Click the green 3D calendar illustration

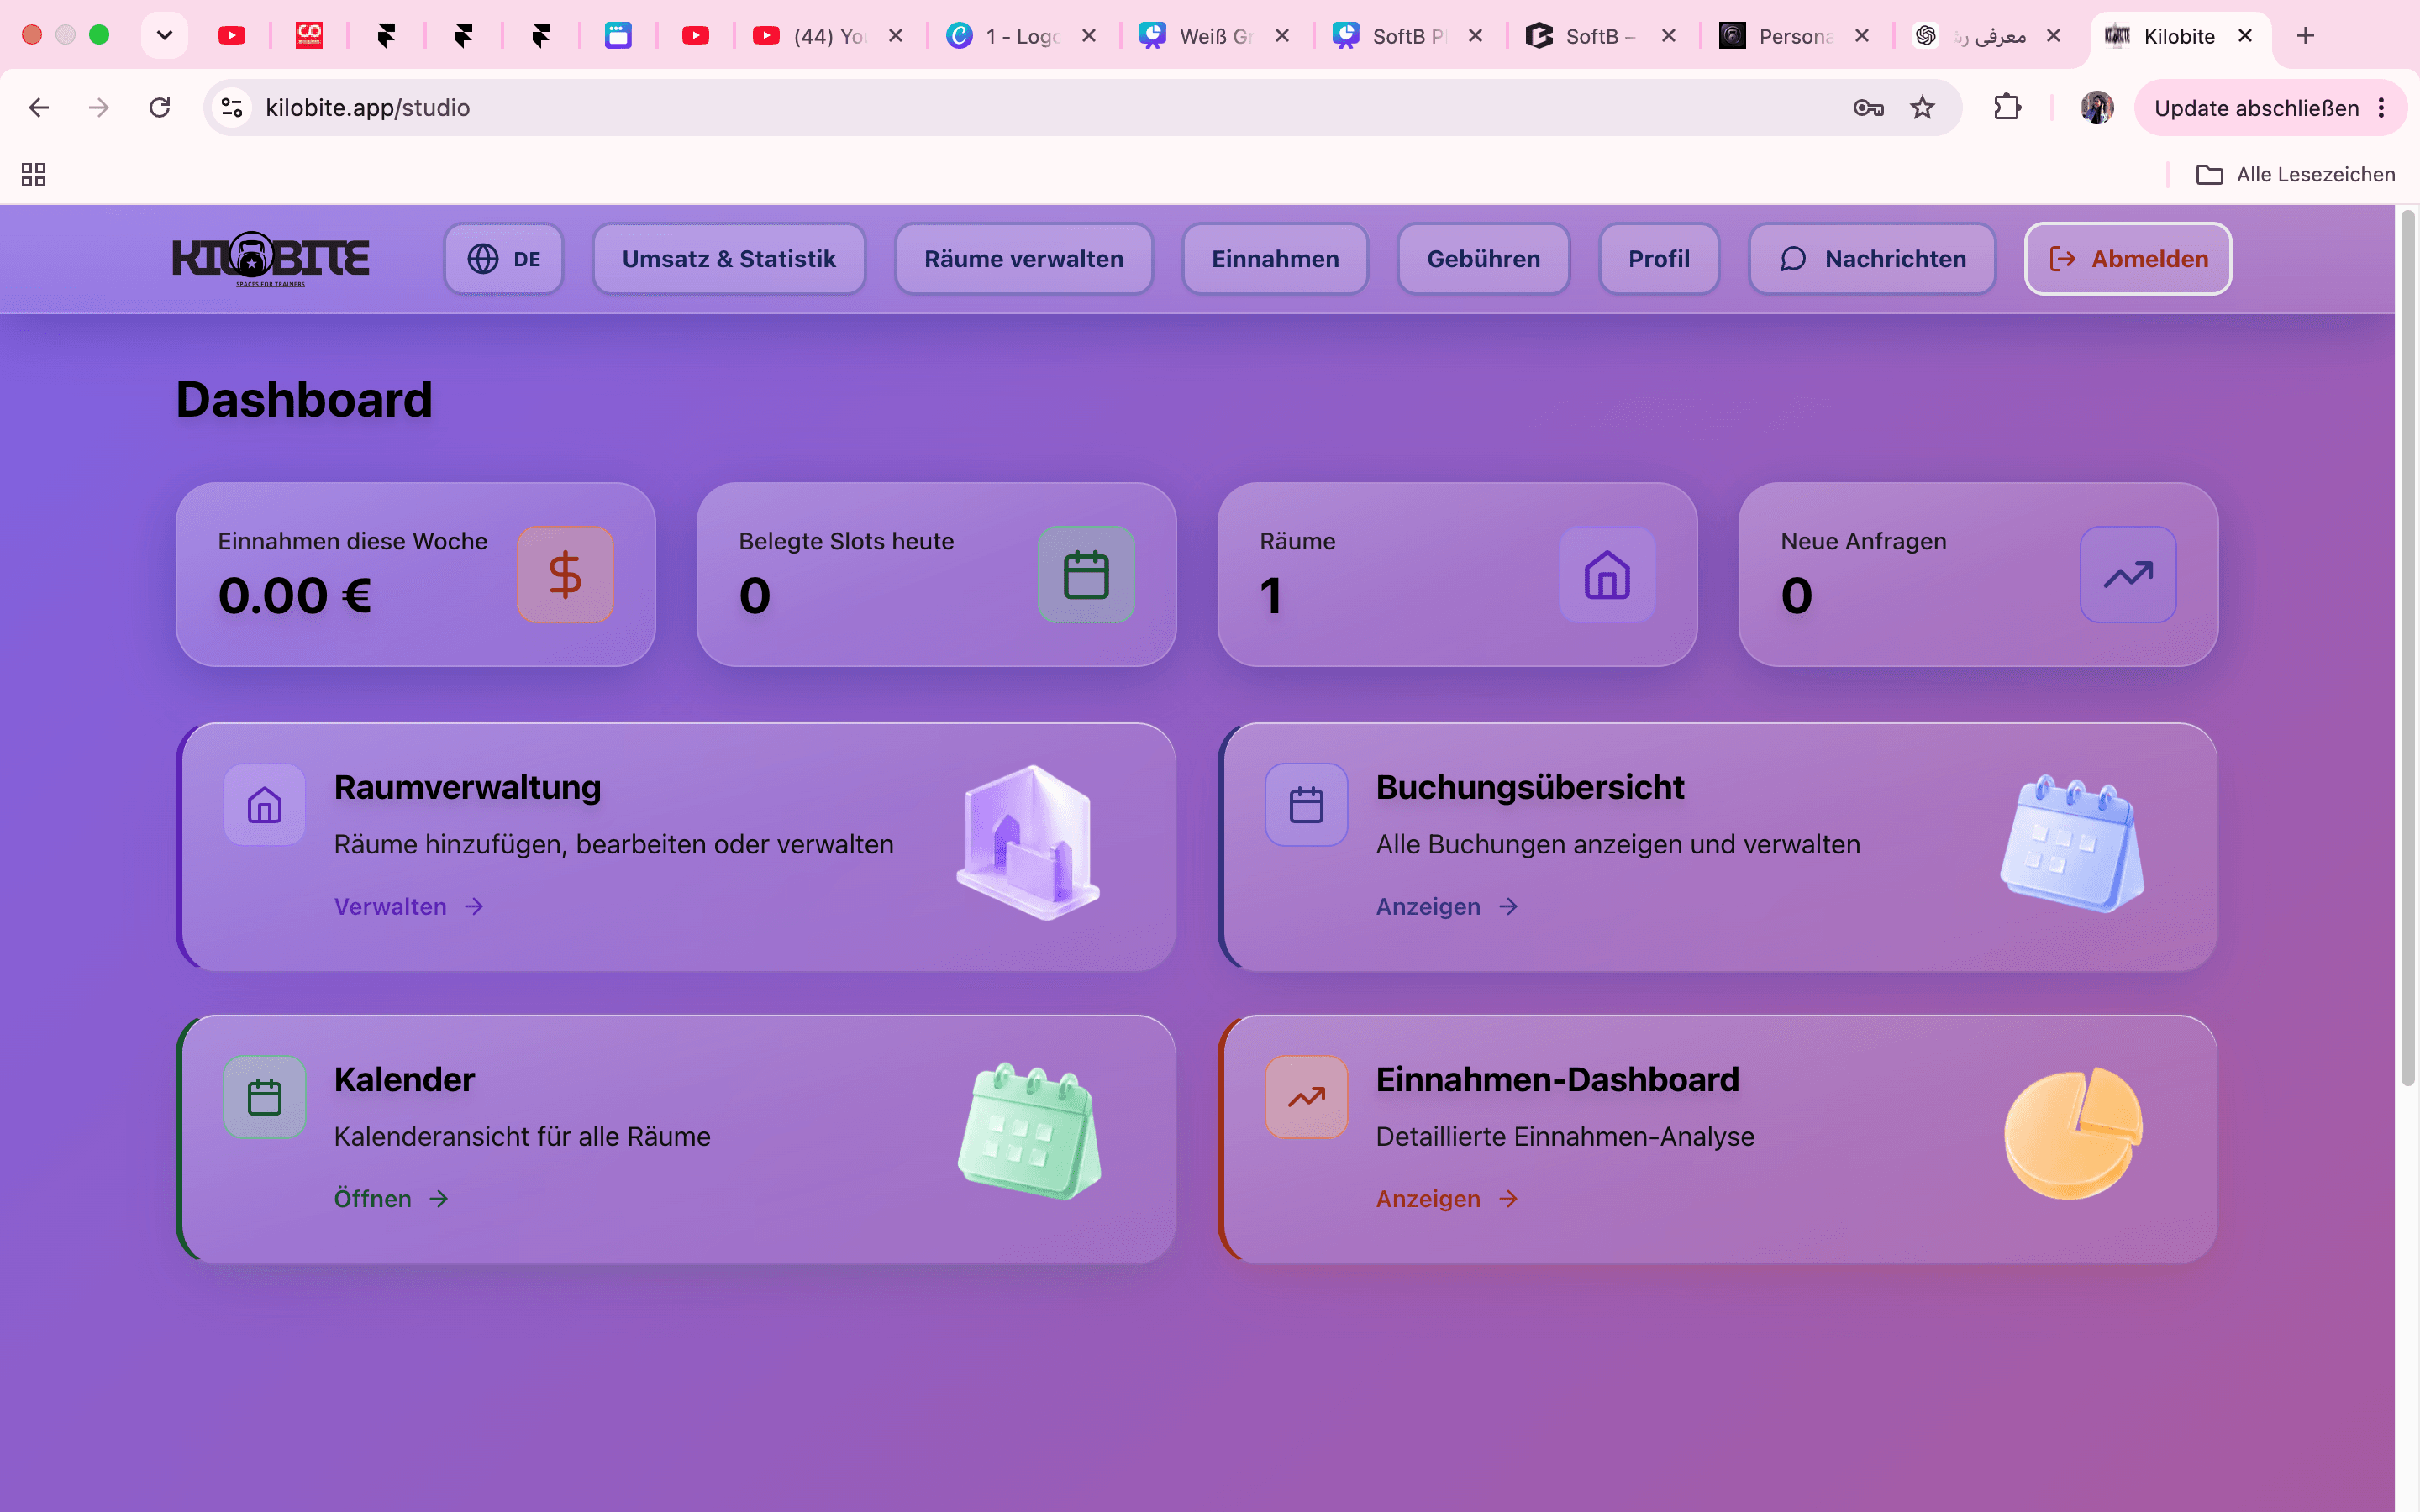click(1029, 1132)
